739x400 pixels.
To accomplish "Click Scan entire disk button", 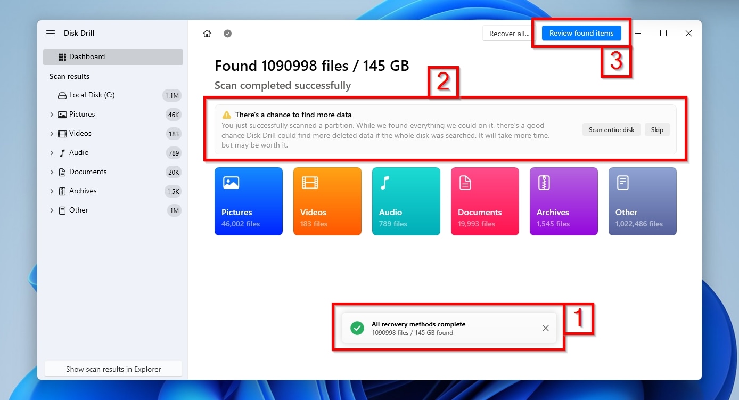I will pyautogui.click(x=611, y=130).
